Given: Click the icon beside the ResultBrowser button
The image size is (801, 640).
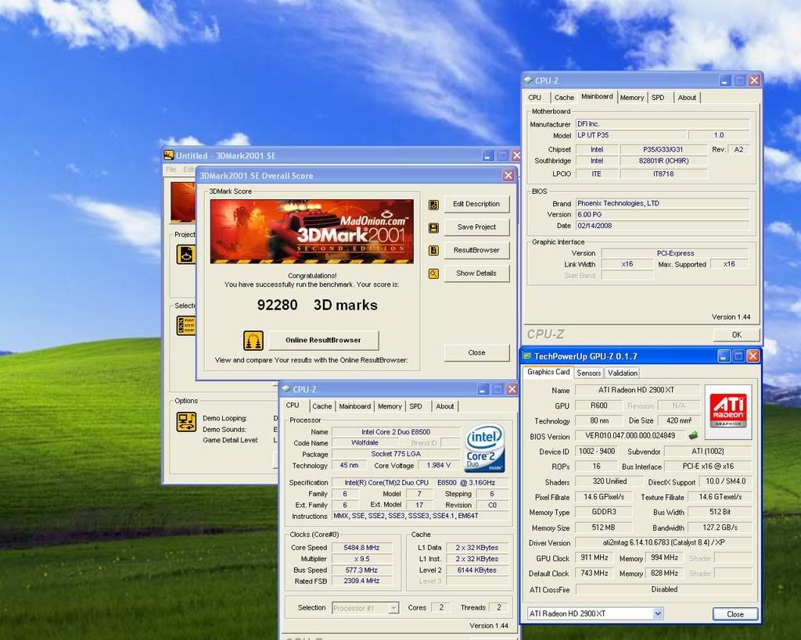Looking at the screenshot, I should pos(433,251).
